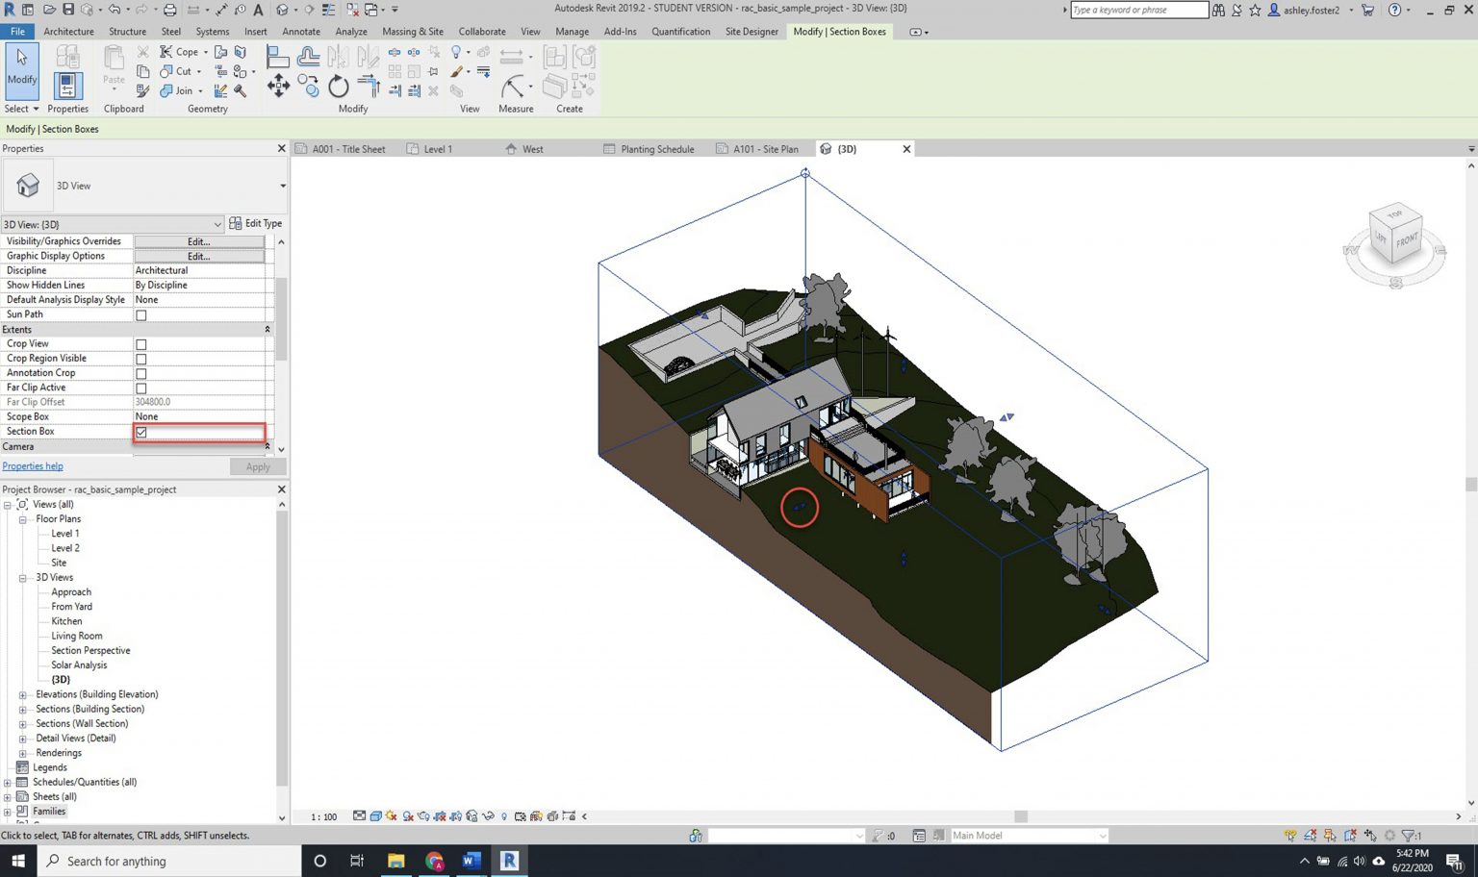Image resolution: width=1478 pixels, height=877 pixels.
Task: Expand the Sections (Building Section) tree node
Action: [22, 709]
